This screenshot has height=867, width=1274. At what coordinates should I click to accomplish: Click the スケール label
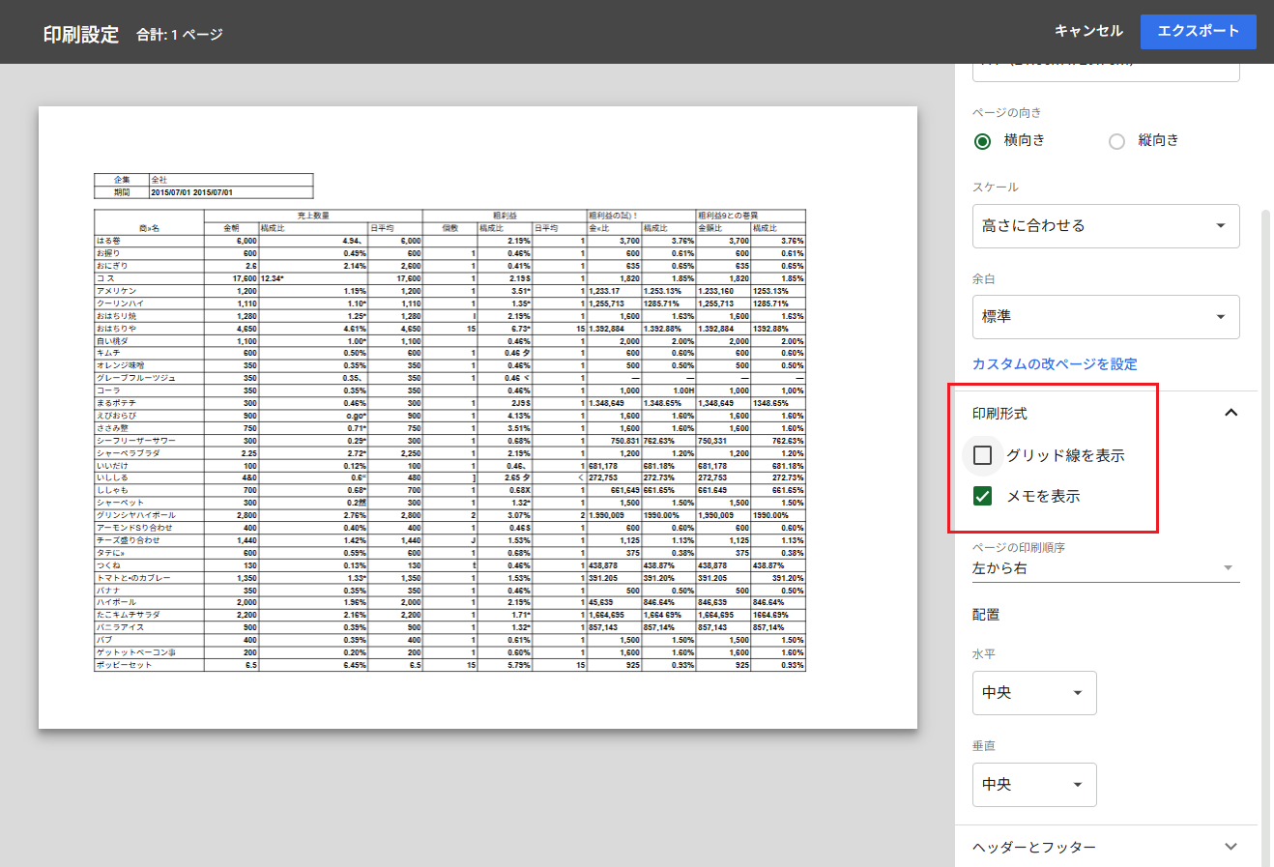[996, 188]
